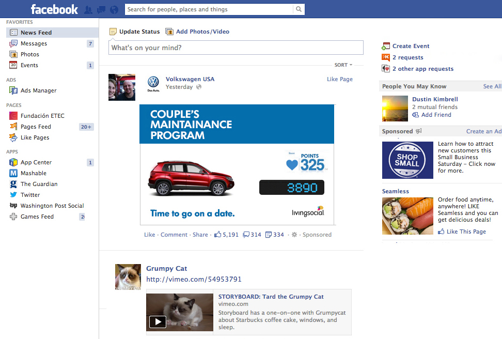Click the Seamless ad title
The height and width of the screenshot is (339, 502).
point(396,191)
